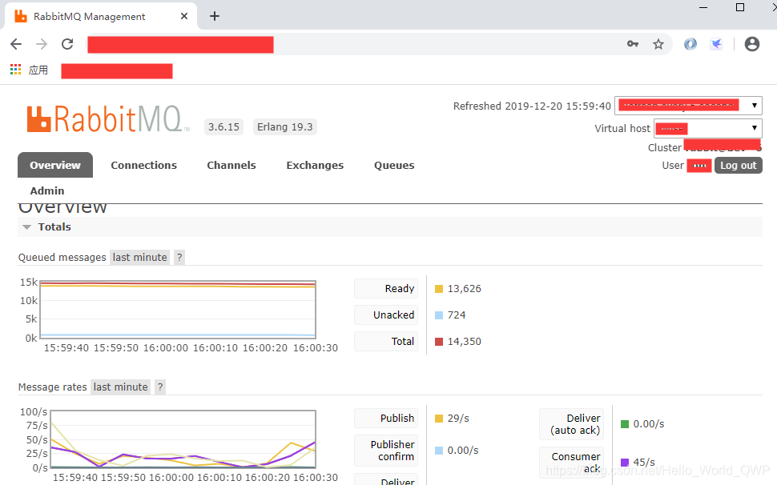
Task: Click the Publish legend label
Action: pos(386,419)
